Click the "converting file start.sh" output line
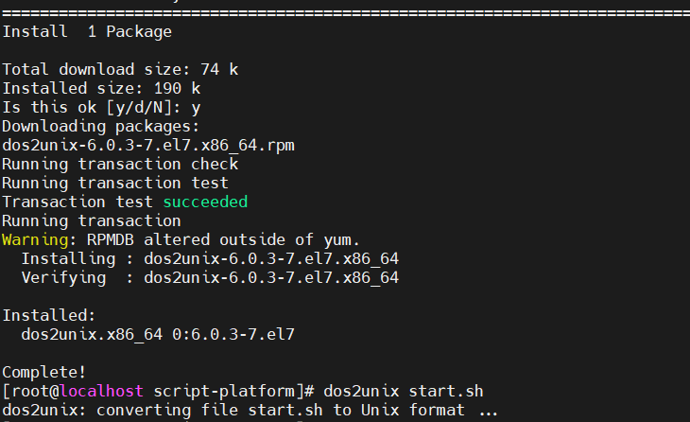690x422 pixels. pyautogui.click(x=250, y=410)
